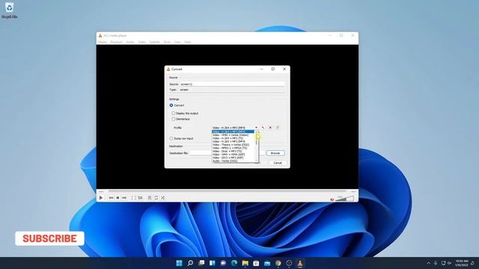
Task: Mute audio using VLC speaker icon
Action: [332, 200]
